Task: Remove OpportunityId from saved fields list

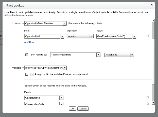Action: [147, 97]
